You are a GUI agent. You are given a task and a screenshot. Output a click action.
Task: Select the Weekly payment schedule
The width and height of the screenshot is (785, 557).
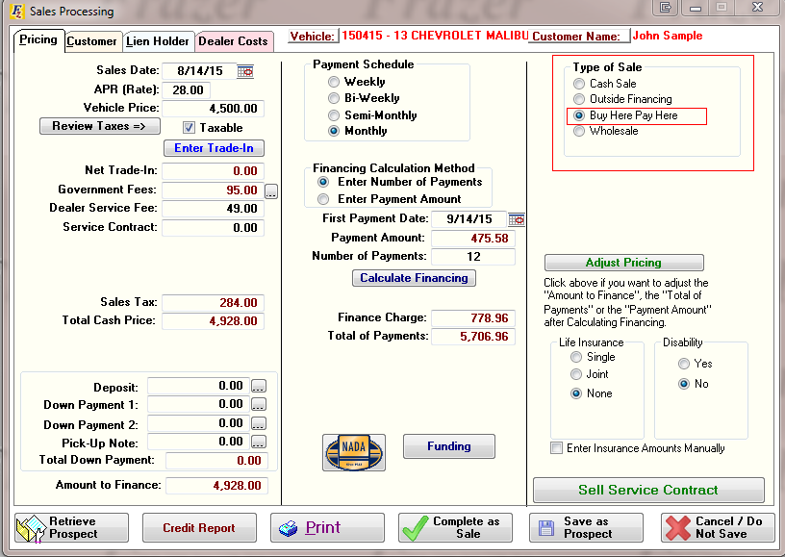point(334,82)
